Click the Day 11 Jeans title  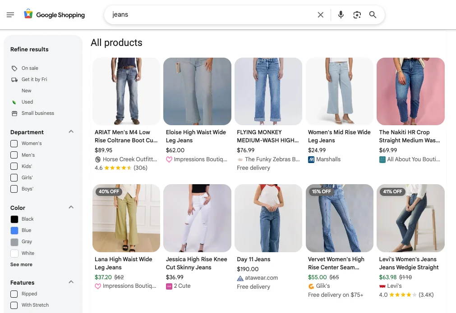253,259
